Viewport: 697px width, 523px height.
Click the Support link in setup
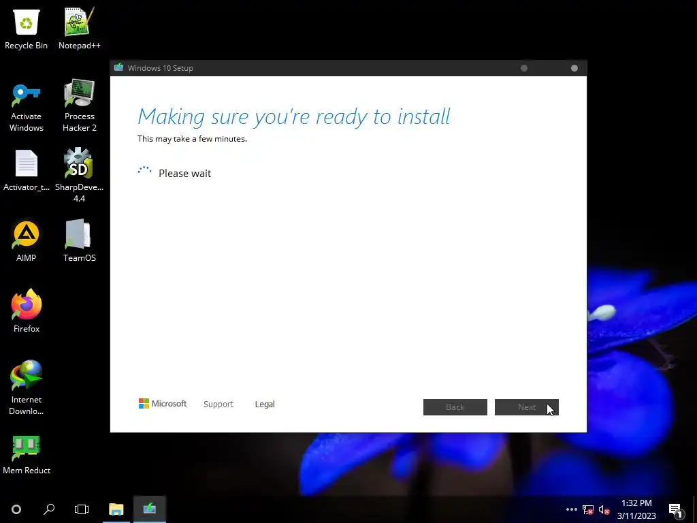tap(218, 405)
